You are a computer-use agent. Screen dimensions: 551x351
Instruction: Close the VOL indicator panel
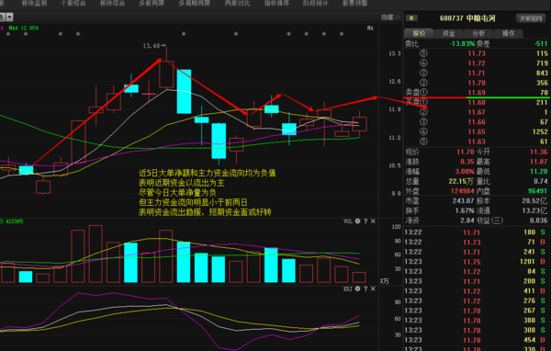click(373, 221)
